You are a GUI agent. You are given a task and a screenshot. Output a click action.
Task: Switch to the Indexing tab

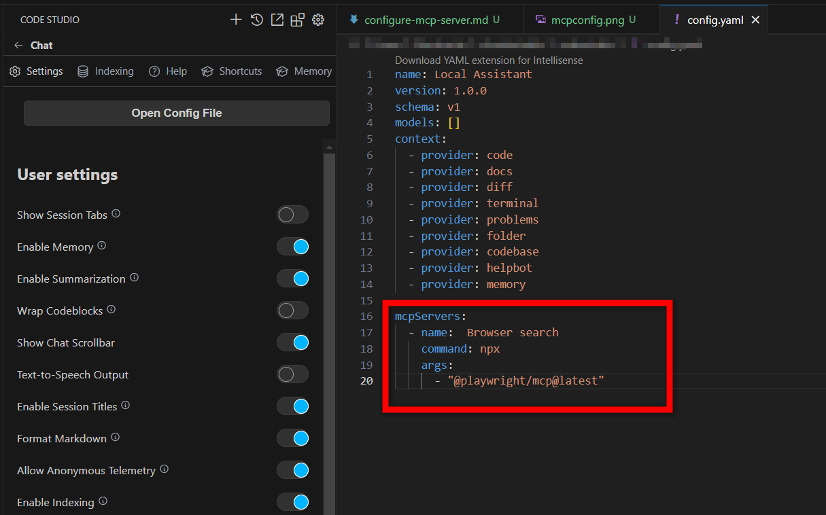[105, 71]
